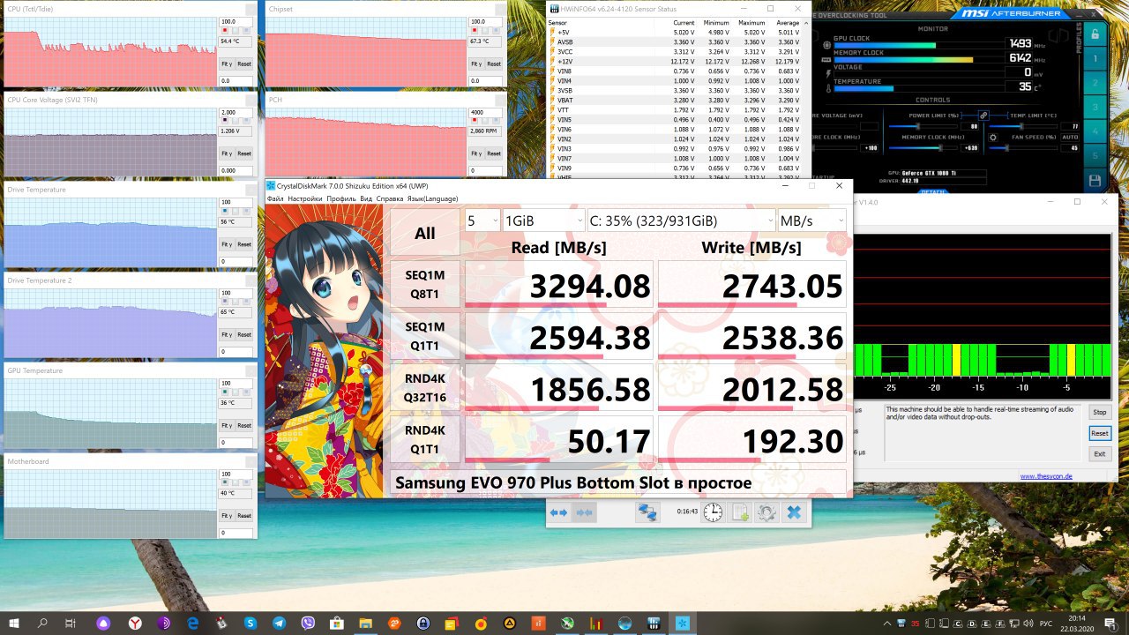The width and height of the screenshot is (1129, 635).
Task: Select Afterburner profile 4
Action: (x=1095, y=132)
